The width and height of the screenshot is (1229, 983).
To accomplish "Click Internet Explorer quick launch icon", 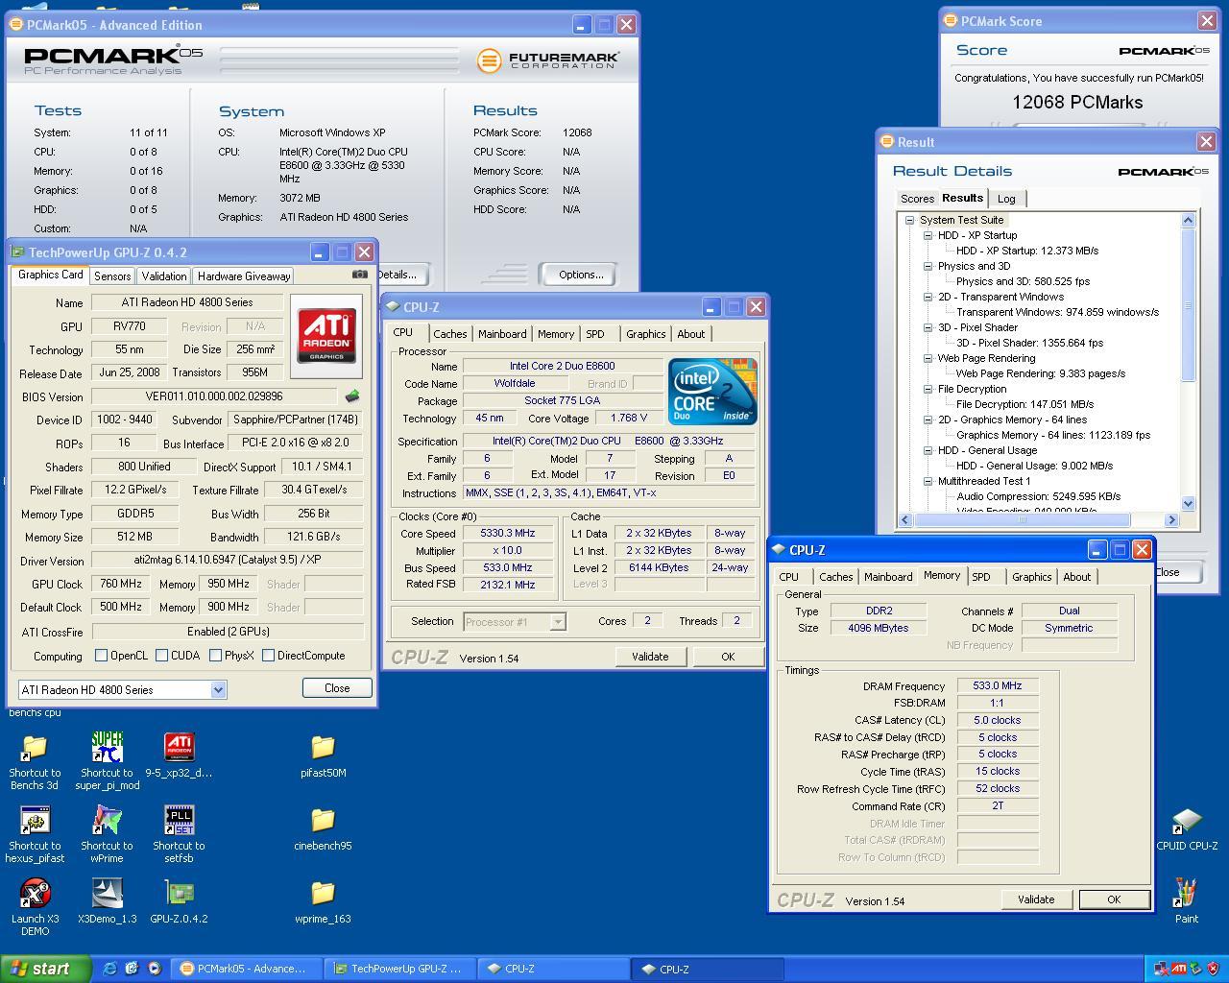I will [x=109, y=969].
